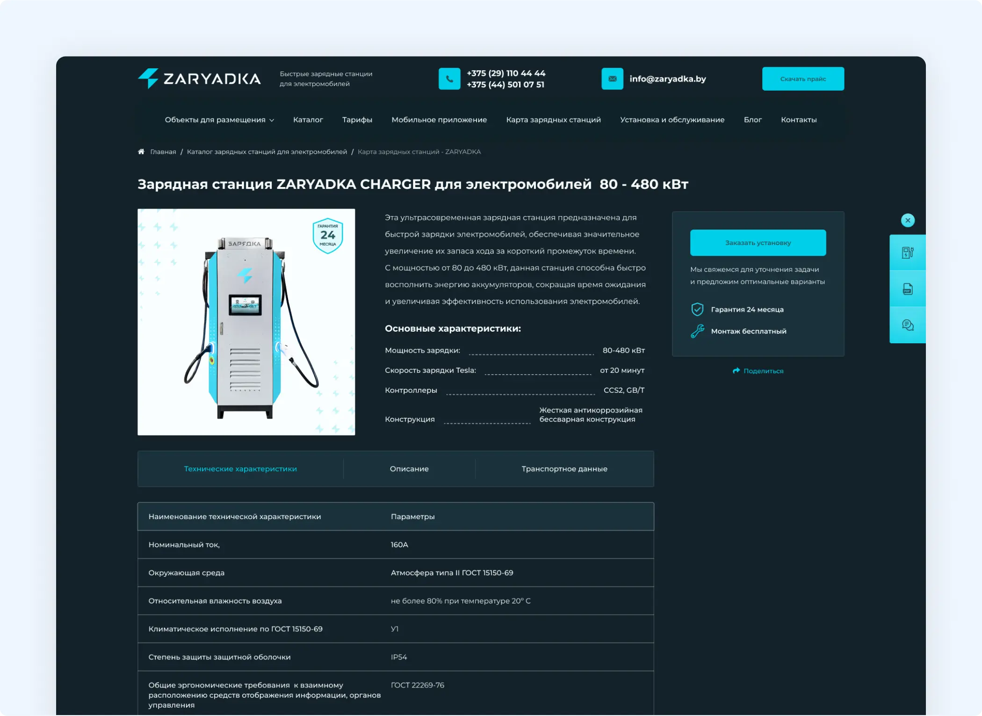
Task: Click the Заказать установку button
Action: point(758,243)
